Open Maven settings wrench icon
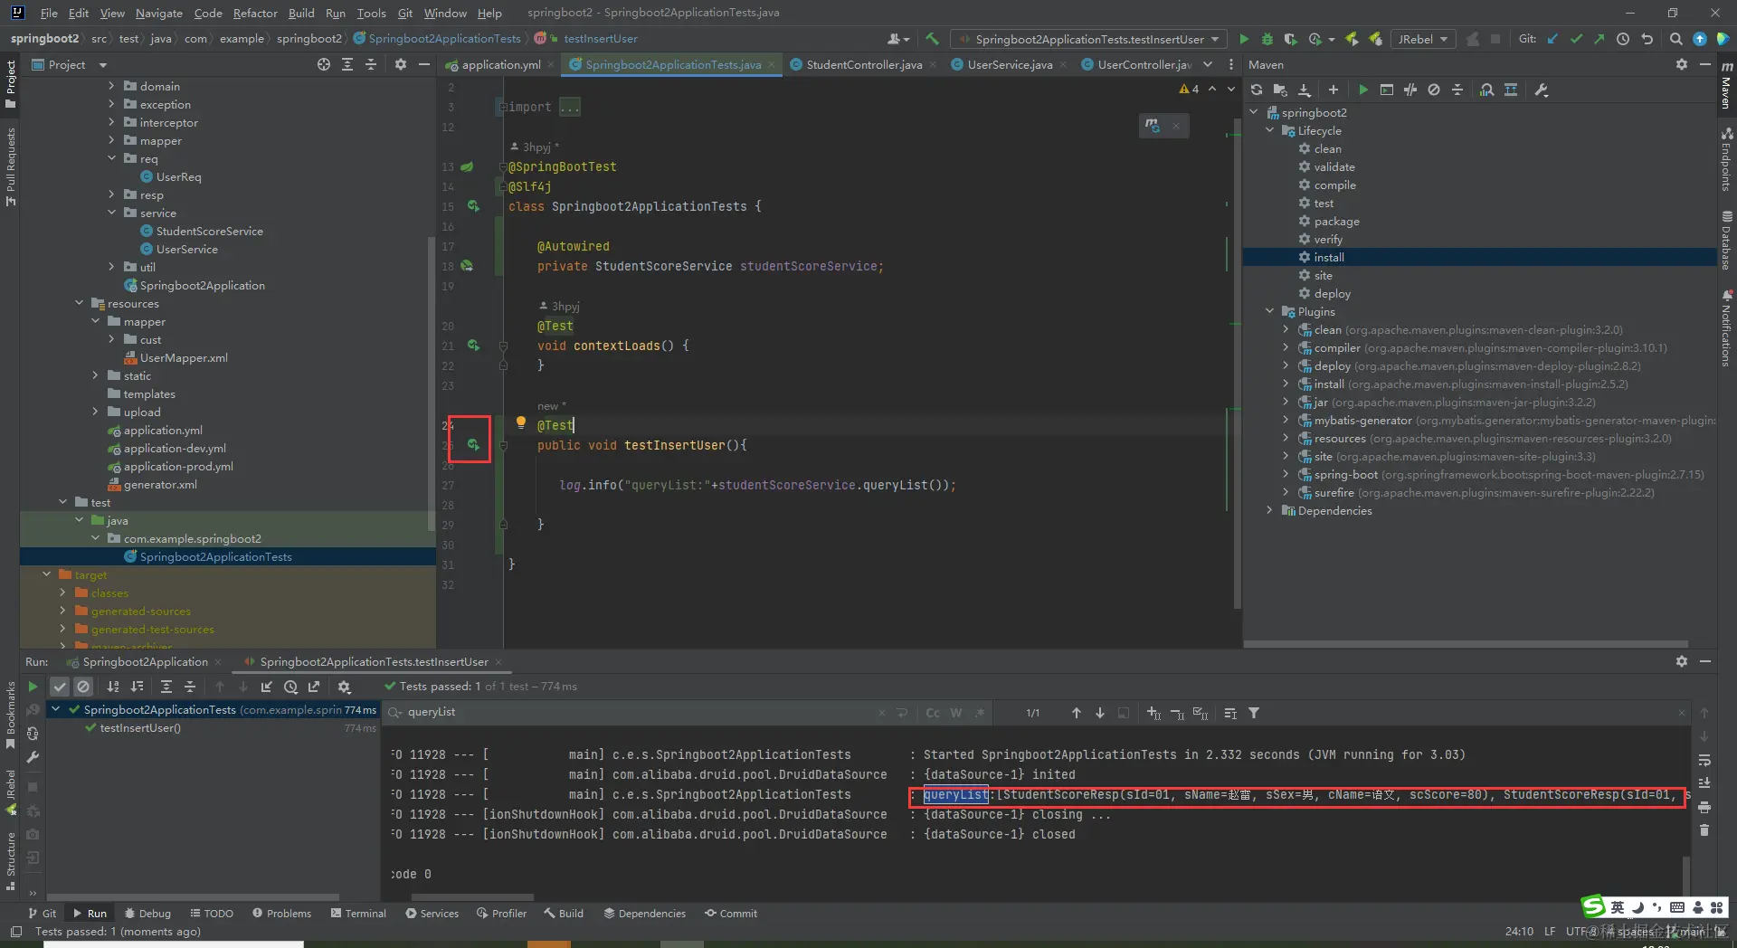Viewport: 1737px width, 948px height. click(x=1542, y=90)
